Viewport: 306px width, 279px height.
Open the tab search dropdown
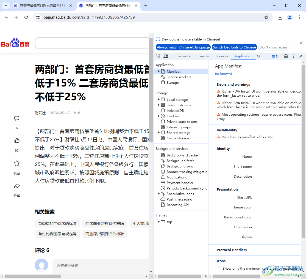coord(6,6)
